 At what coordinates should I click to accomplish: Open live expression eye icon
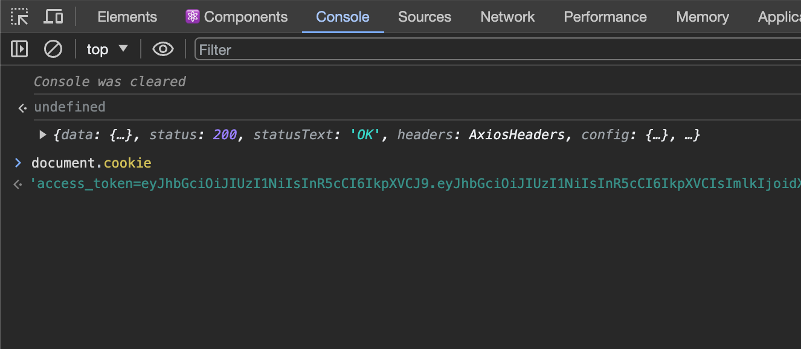click(x=163, y=49)
